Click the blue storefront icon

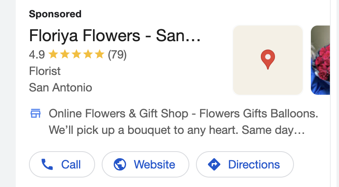pos(36,113)
